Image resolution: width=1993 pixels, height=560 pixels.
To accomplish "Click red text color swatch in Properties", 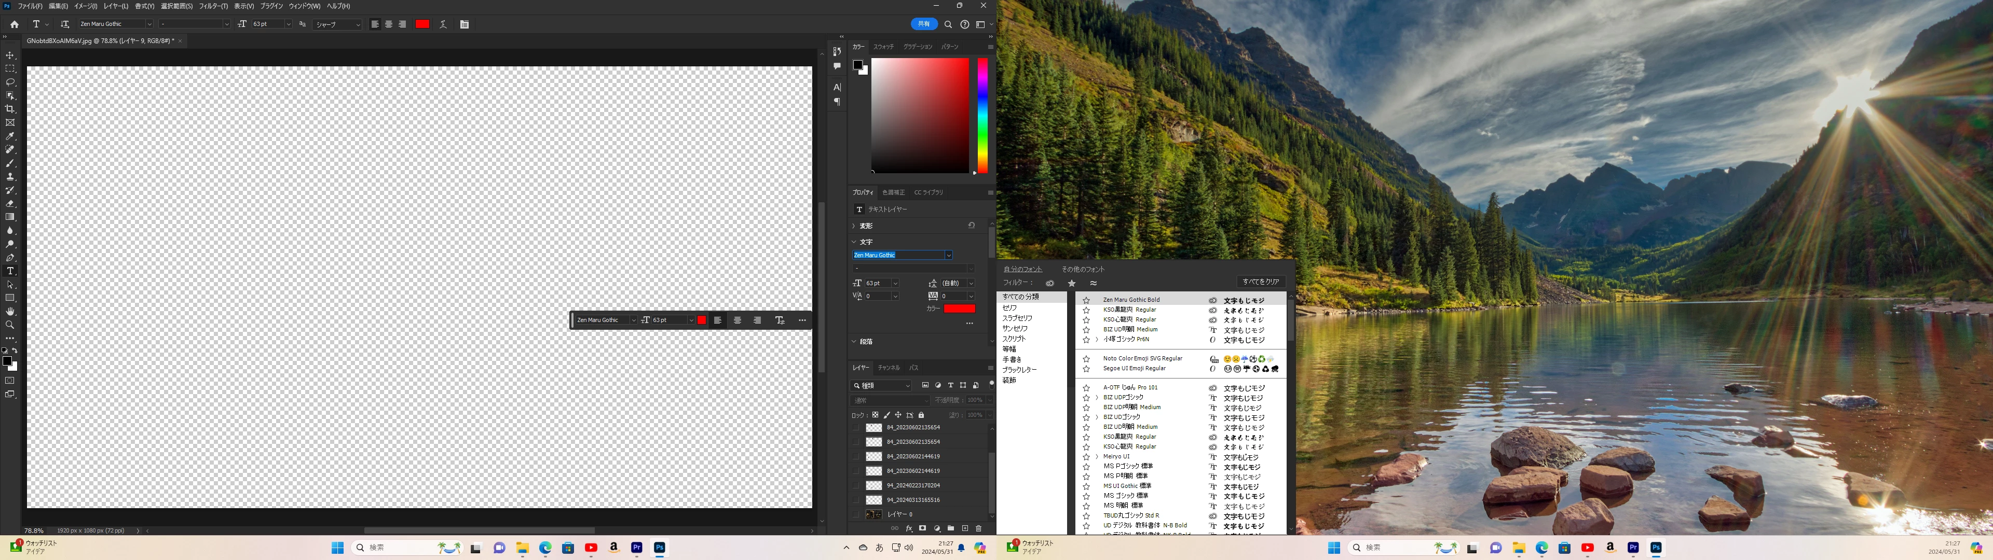I will click(959, 309).
